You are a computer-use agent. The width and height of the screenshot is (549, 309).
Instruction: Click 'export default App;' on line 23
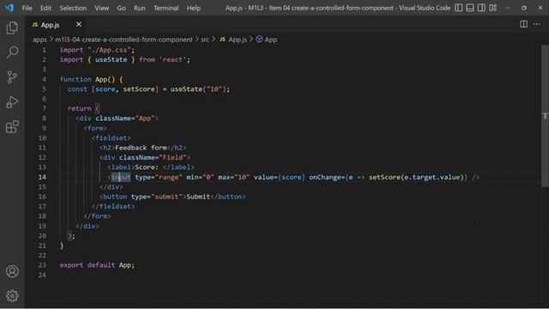[97, 265]
